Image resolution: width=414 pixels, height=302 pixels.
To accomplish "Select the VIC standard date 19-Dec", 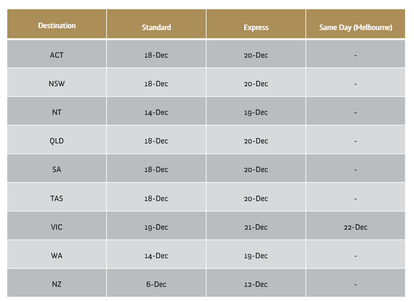I will [156, 226].
